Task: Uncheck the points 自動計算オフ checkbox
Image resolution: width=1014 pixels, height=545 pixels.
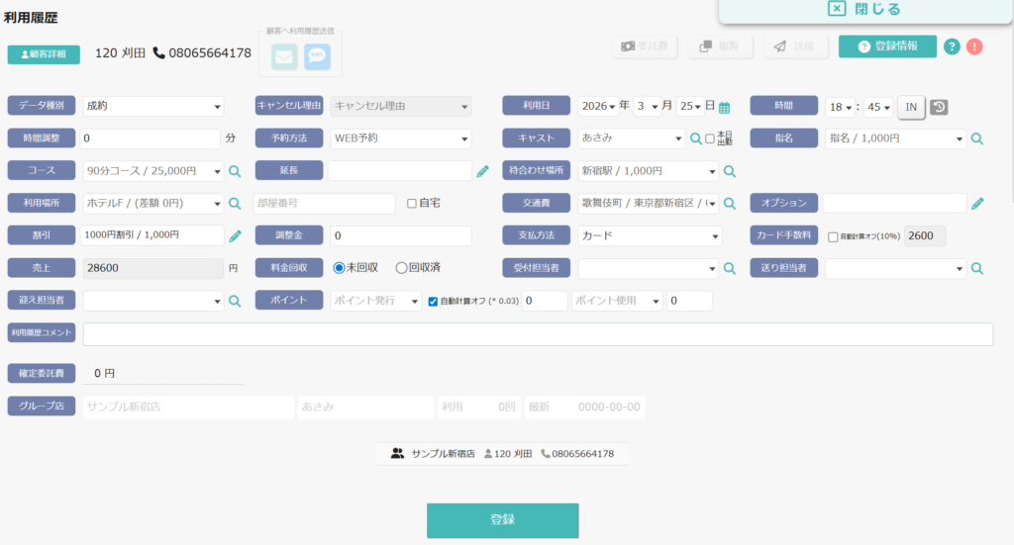Action: [433, 302]
